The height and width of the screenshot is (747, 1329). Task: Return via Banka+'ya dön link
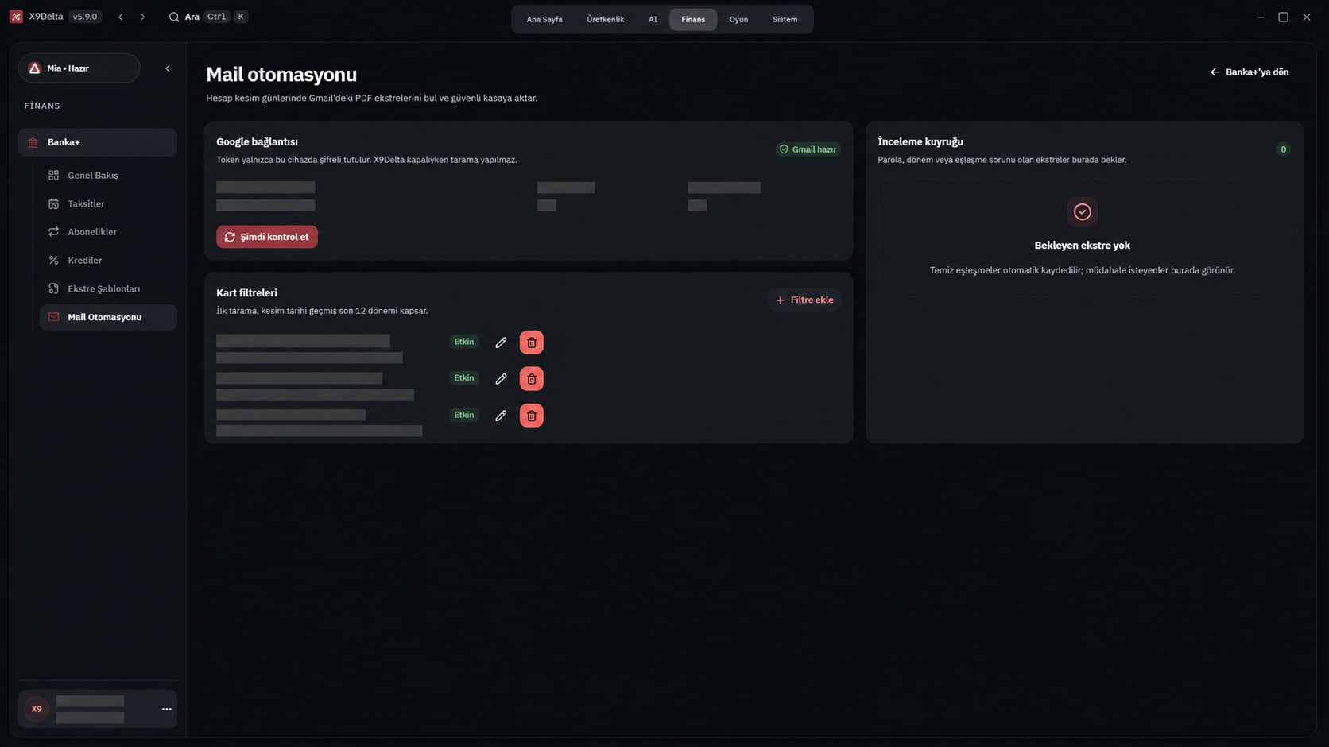[1250, 72]
